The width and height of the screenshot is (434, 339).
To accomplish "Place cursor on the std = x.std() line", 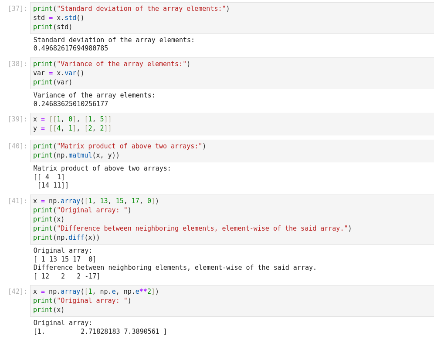I will click(58, 18).
